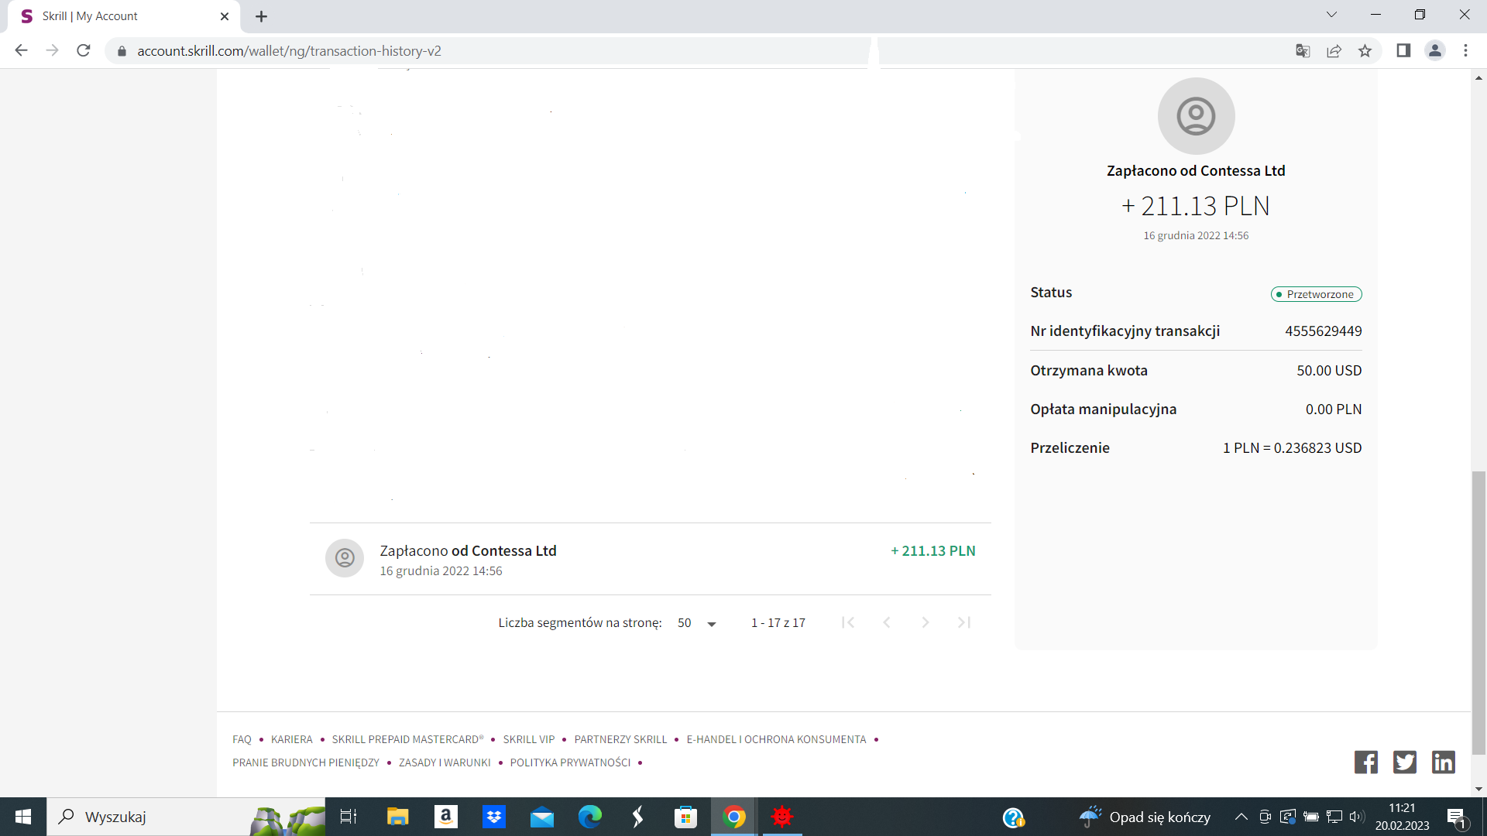Viewport: 1487px width, 836px height.
Task: Go forward with the browser forward arrow
Action: [52, 50]
